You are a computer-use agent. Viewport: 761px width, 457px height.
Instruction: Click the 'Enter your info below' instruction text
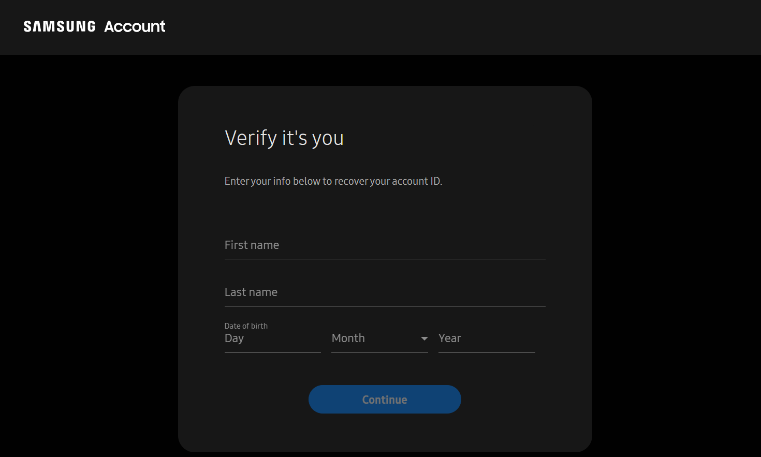pyautogui.click(x=333, y=181)
